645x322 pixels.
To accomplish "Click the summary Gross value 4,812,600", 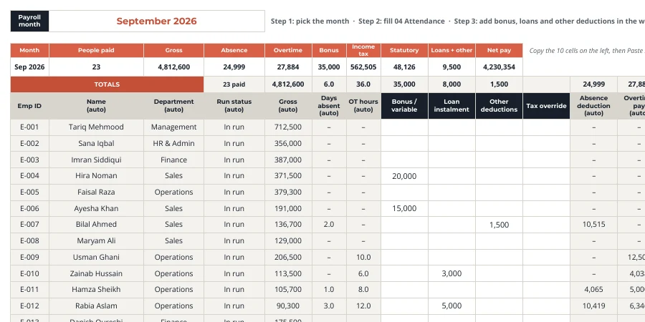I will (x=173, y=67).
